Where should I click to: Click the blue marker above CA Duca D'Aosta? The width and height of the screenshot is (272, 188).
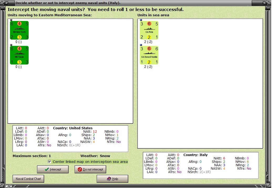[141, 45]
